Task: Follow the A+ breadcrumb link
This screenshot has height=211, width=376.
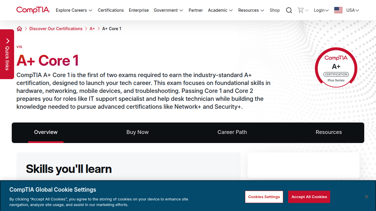Action: coord(92,29)
